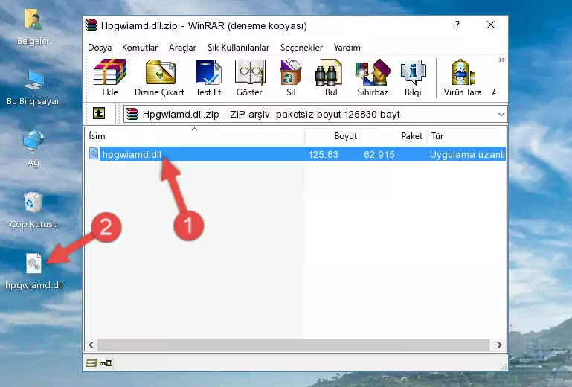Click the Uygulama uzantı type cell
572x387 pixels.
tap(467, 155)
